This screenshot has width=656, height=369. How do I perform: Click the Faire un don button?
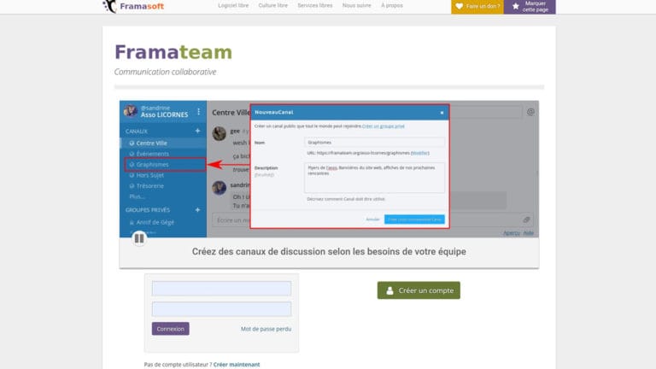pyautogui.click(x=477, y=7)
